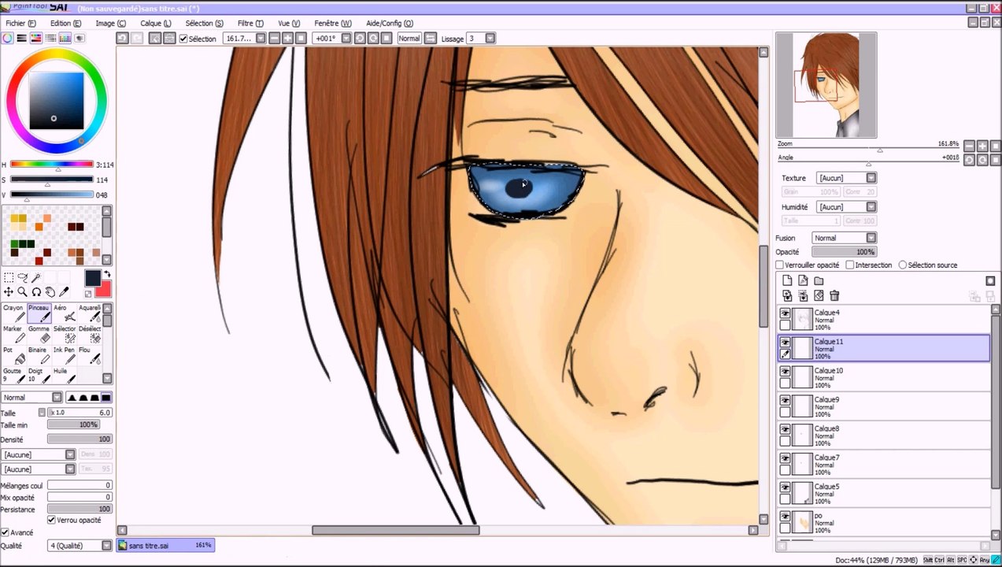1002x567 pixels.
Task: Choose the rotate view tool
Action: click(36, 291)
